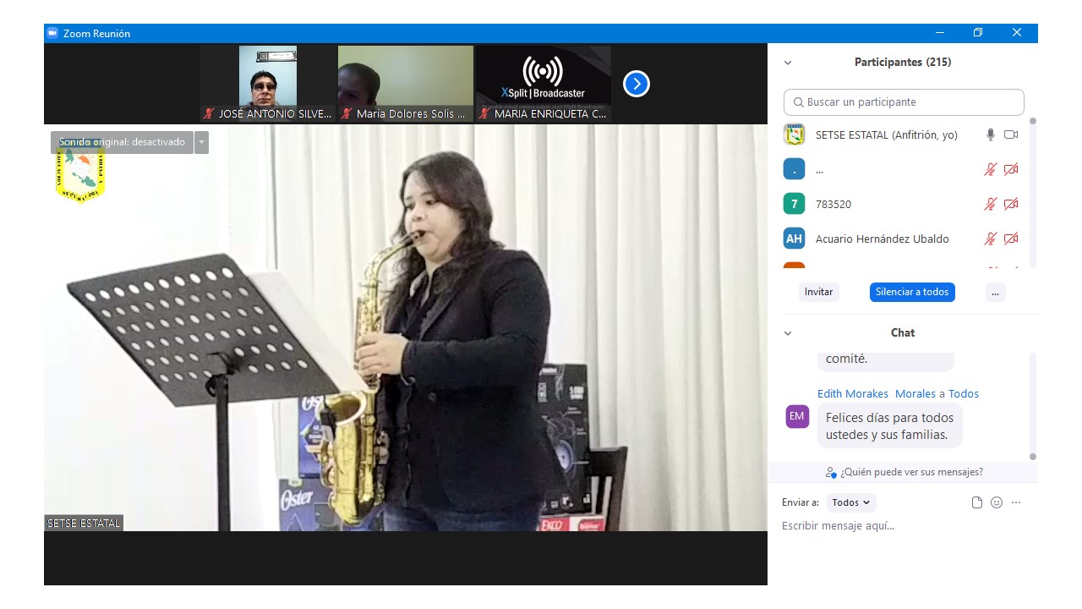Click 'Silenciar a todos' button
The height and width of the screenshot is (609, 1082).
point(912,292)
